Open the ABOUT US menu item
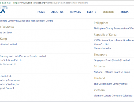134x102 pixels. pyautogui.click(x=57, y=12)
